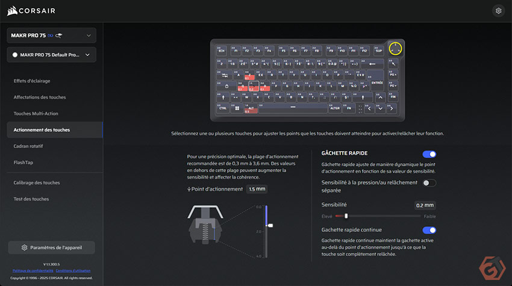The height and width of the screenshot is (286, 512).
Task: Click the Sensibilité slider handle
Action: point(346,216)
